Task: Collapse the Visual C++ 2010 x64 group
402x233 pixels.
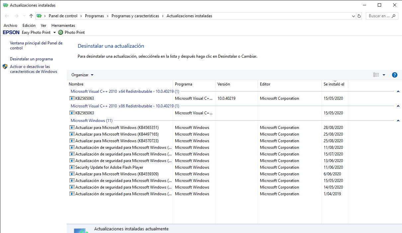Action: click(x=398, y=91)
